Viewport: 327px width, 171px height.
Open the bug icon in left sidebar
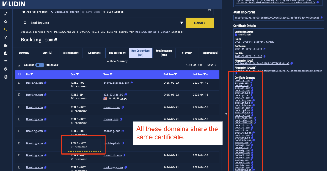pos(6,69)
